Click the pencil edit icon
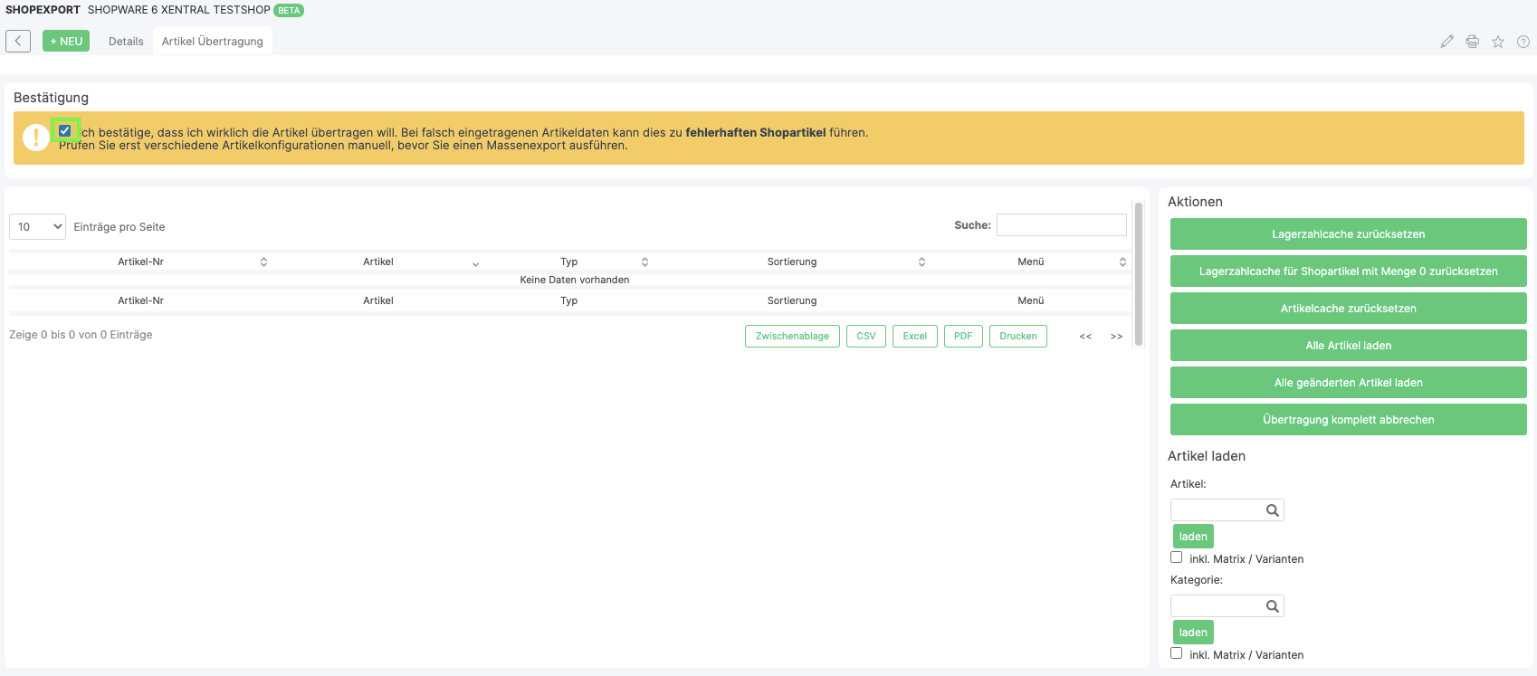The image size is (1537, 676). click(1446, 42)
